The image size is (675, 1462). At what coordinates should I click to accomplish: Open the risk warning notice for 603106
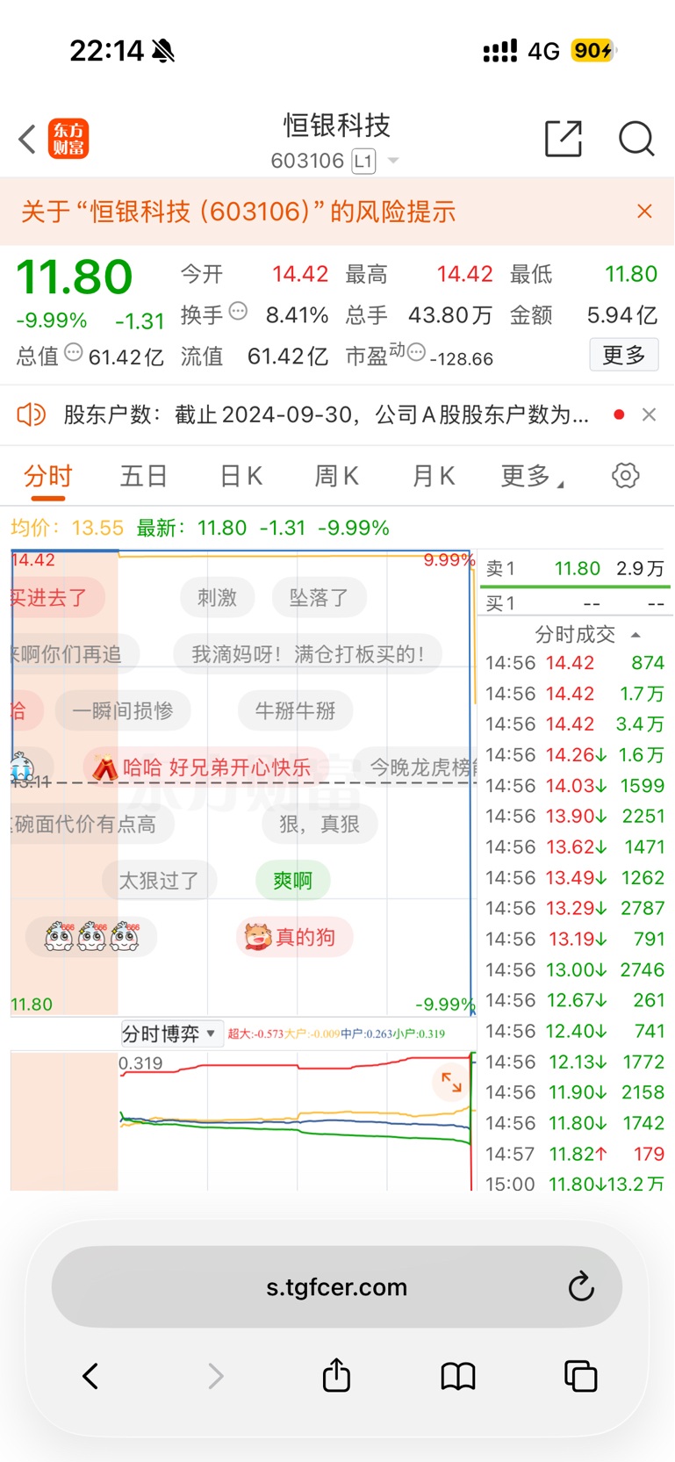coord(239,212)
